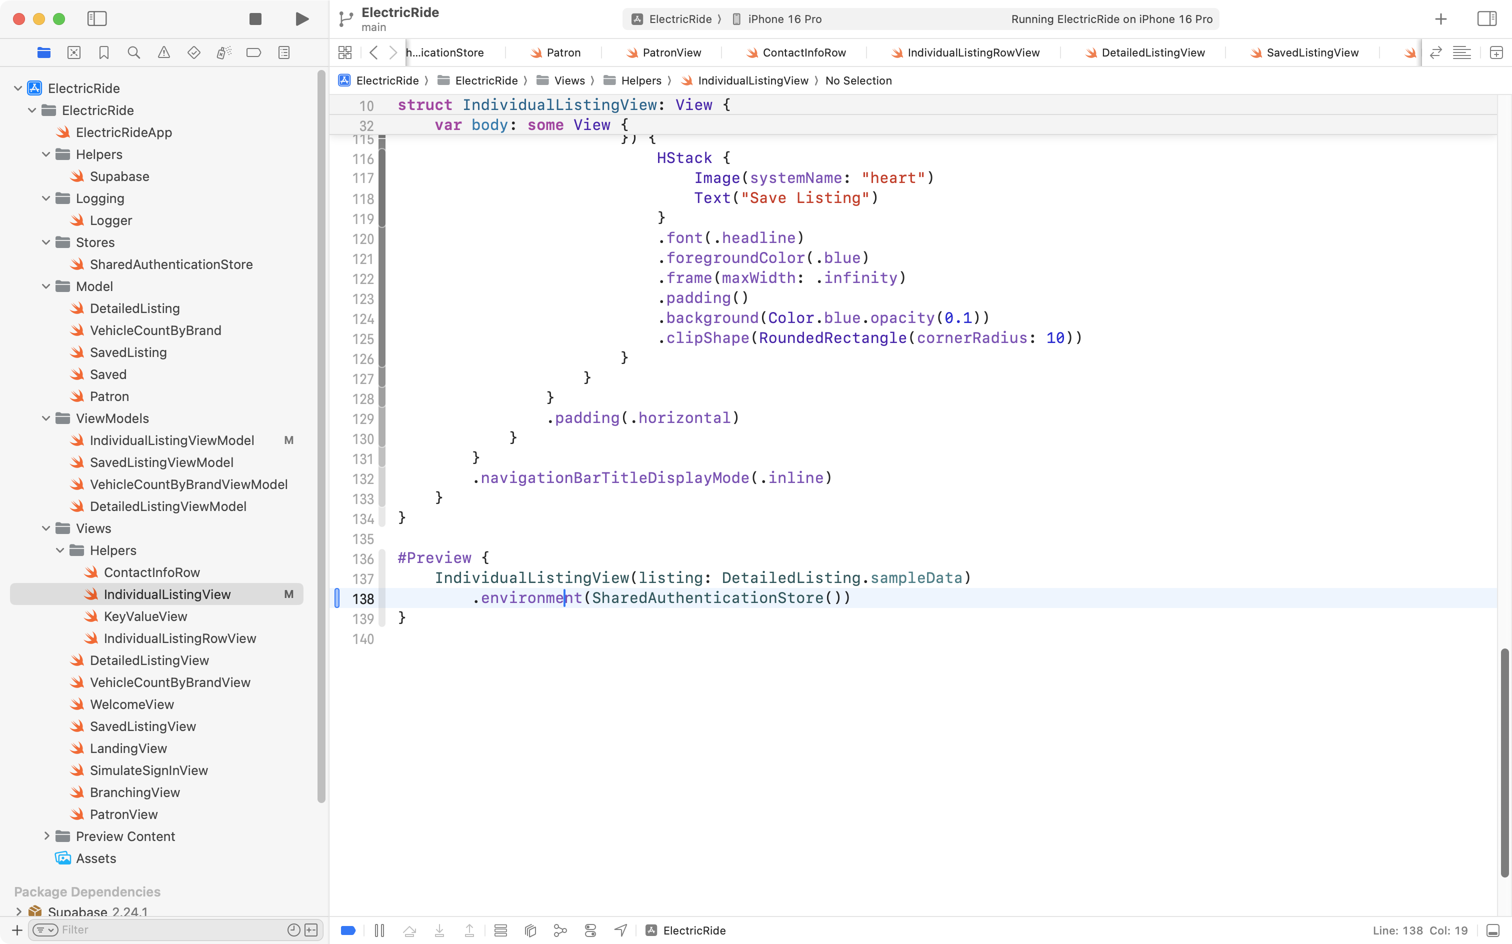Viewport: 1512px width, 944px height.
Task: Run the project with play button
Action: 301,18
